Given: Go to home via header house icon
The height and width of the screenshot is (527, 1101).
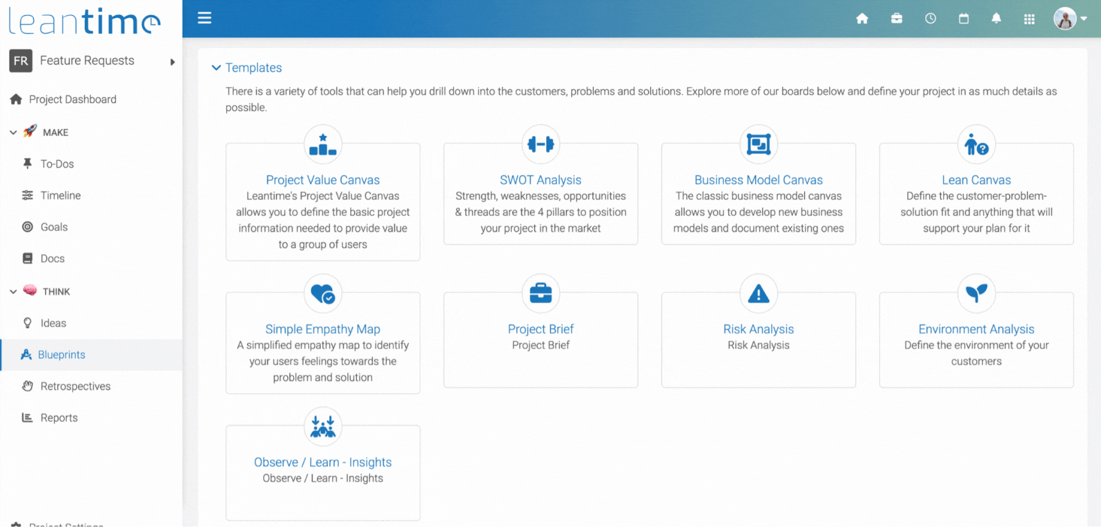Looking at the screenshot, I should (862, 19).
